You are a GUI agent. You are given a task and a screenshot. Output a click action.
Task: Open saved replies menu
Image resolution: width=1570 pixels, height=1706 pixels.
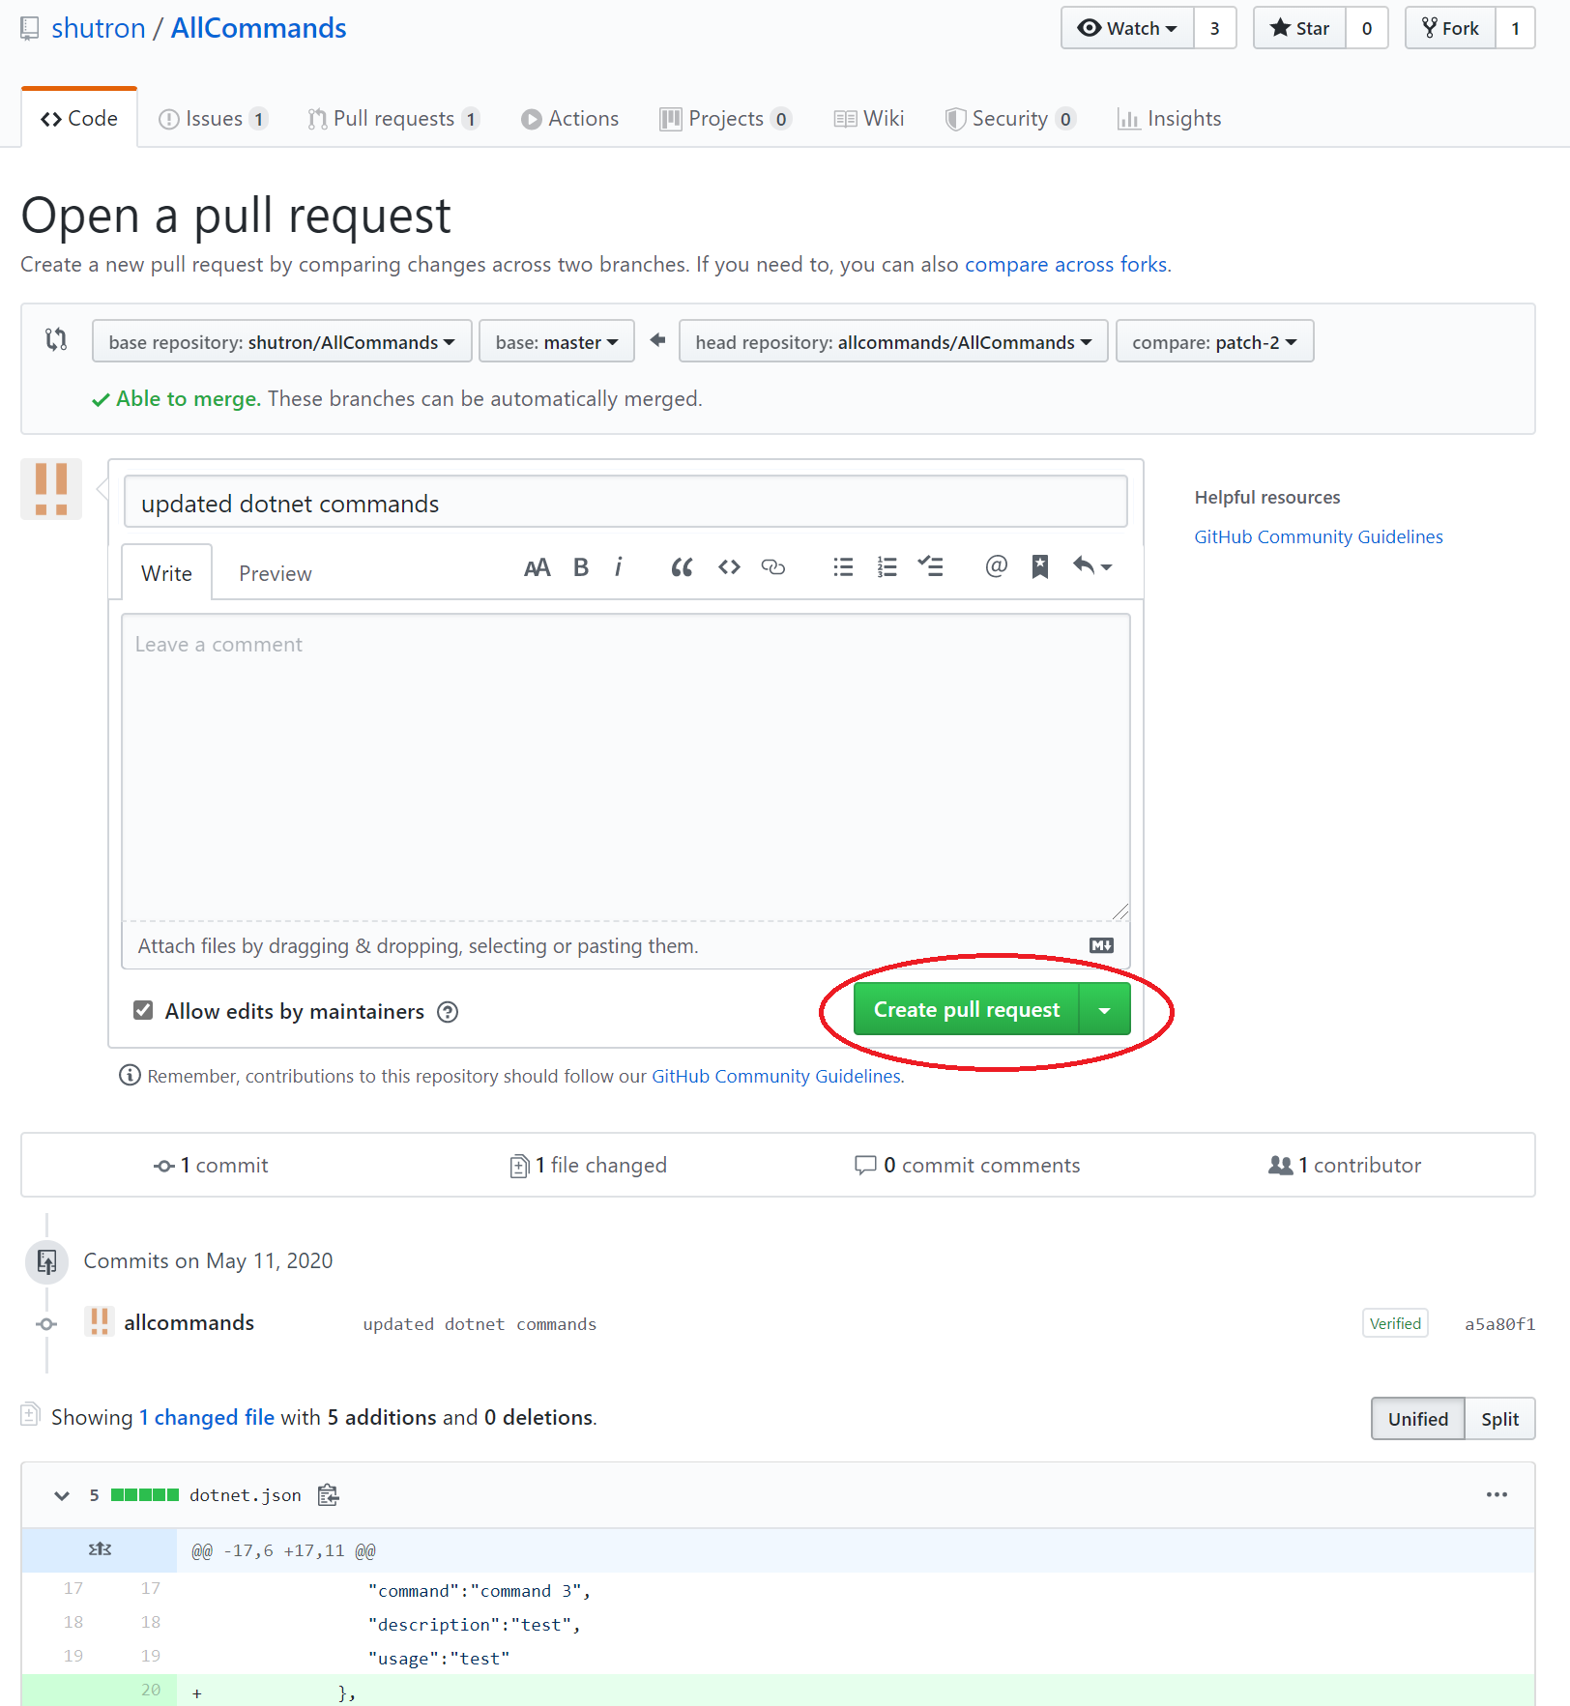[x=1092, y=566]
